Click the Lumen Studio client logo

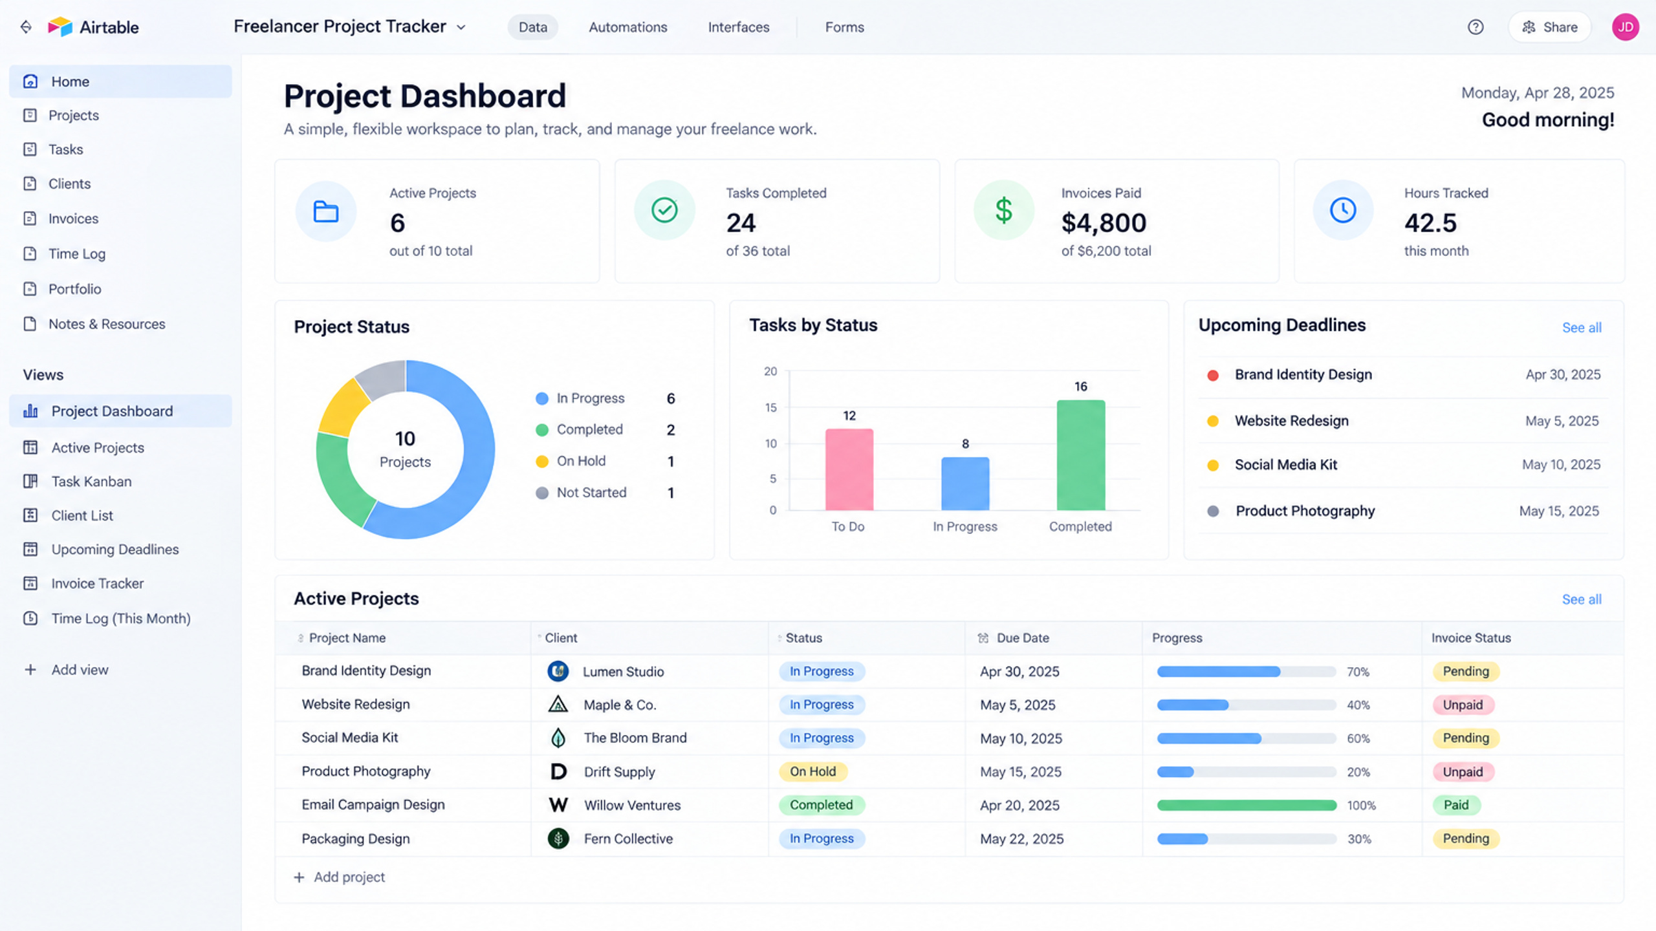point(558,671)
